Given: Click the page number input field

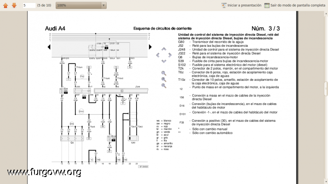Looking at the screenshot, I should [x=29, y=5].
